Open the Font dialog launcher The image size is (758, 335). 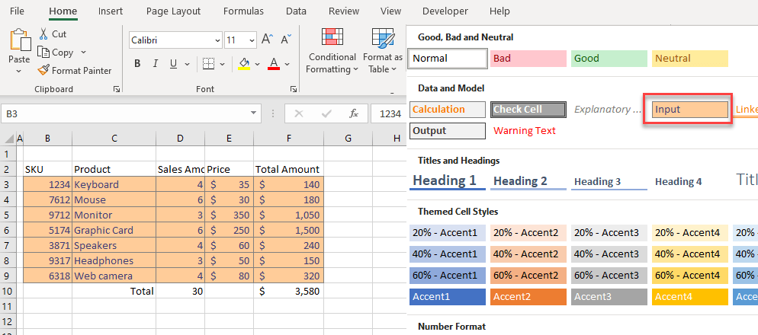(293, 89)
